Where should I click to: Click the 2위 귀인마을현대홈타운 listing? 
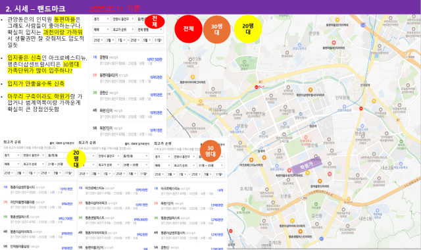(x=37, y=205)
